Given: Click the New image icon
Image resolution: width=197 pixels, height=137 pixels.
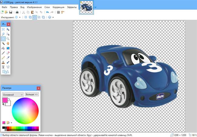Looking at the screenshot, I should coord(2,12).
